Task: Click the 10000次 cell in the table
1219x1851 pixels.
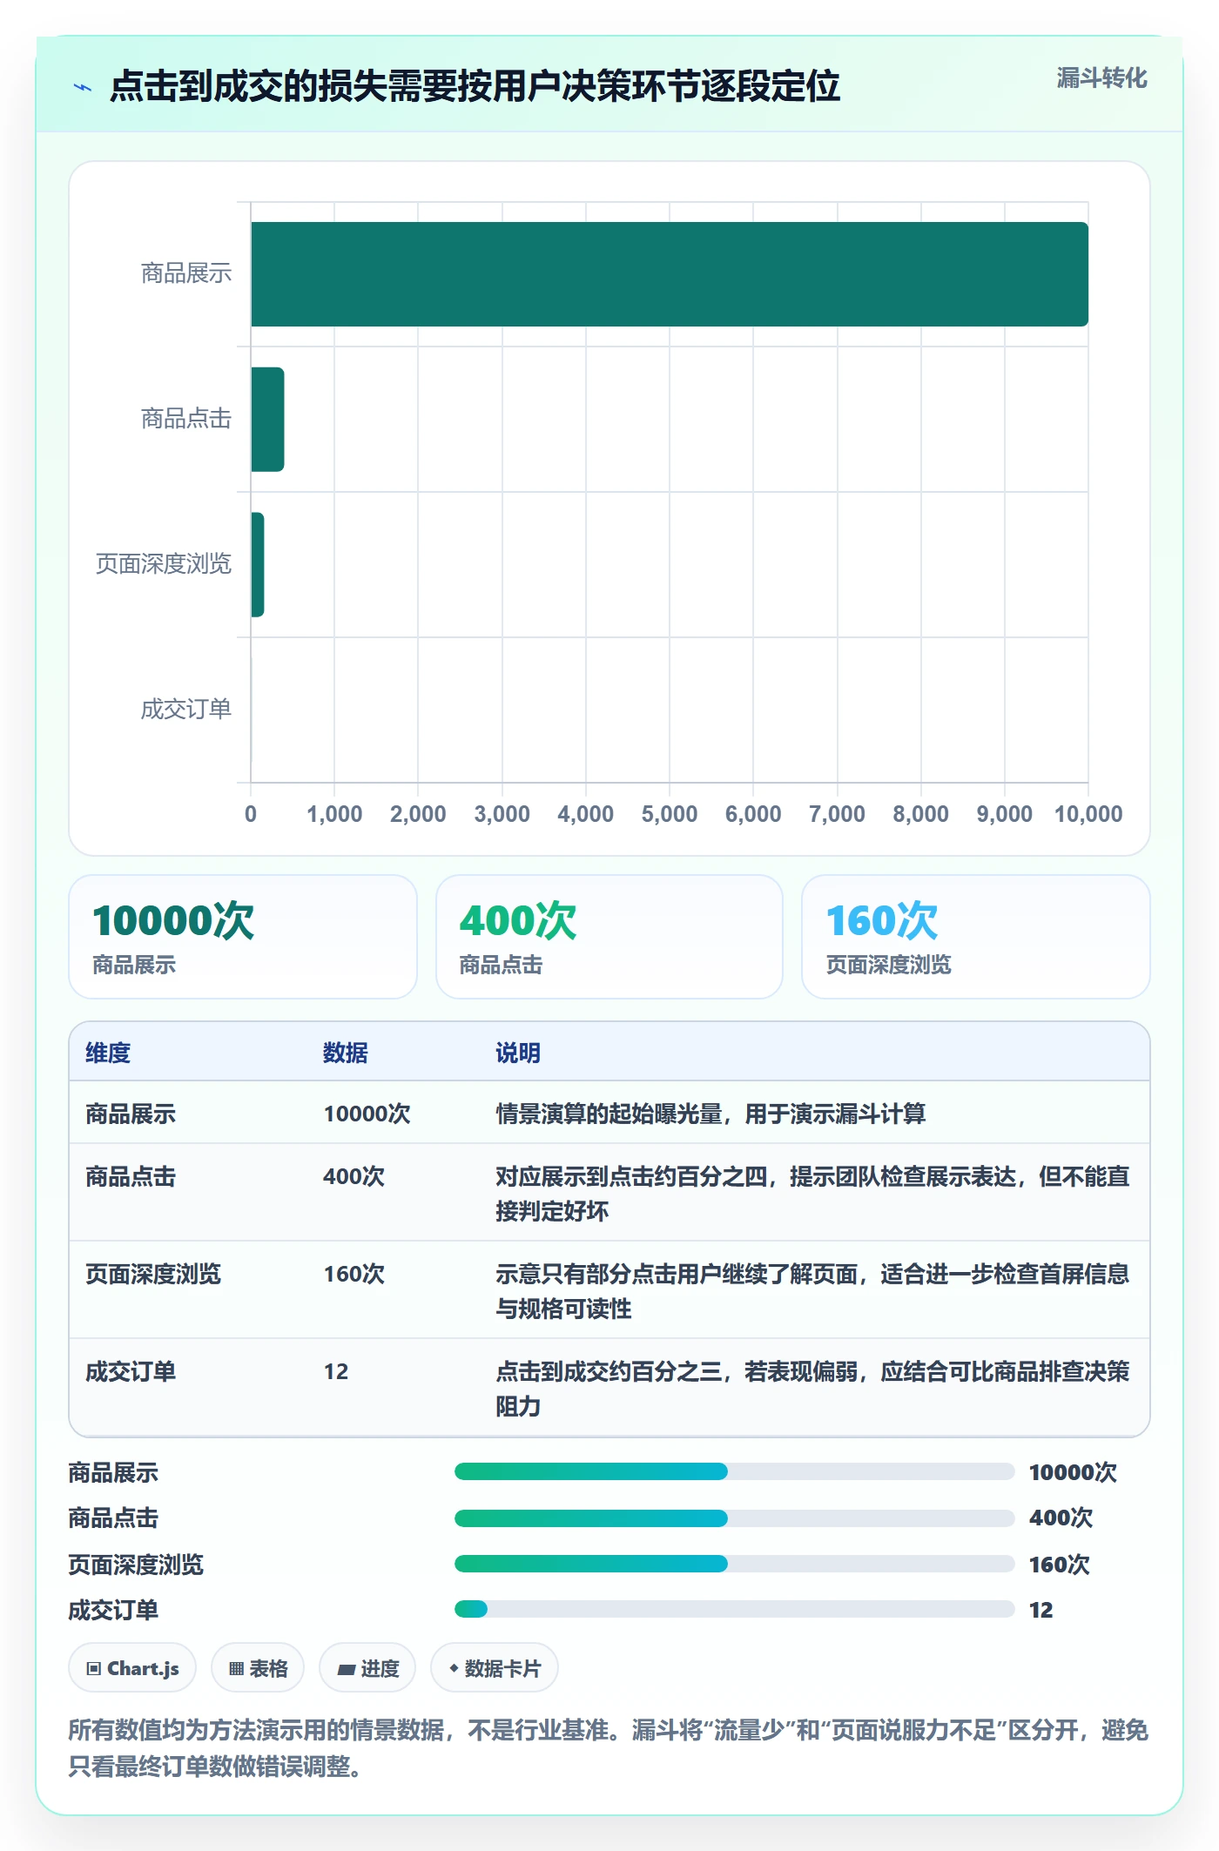Action: point(367,1114)
